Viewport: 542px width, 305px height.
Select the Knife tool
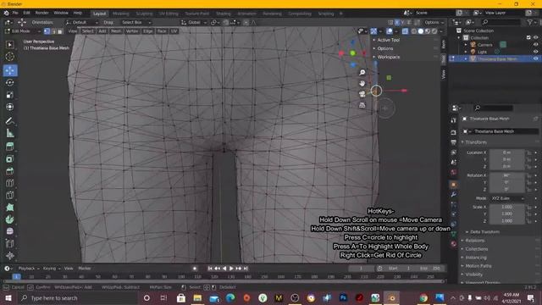click(10, 196)
